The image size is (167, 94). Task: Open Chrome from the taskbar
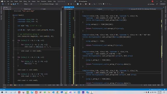57,92
